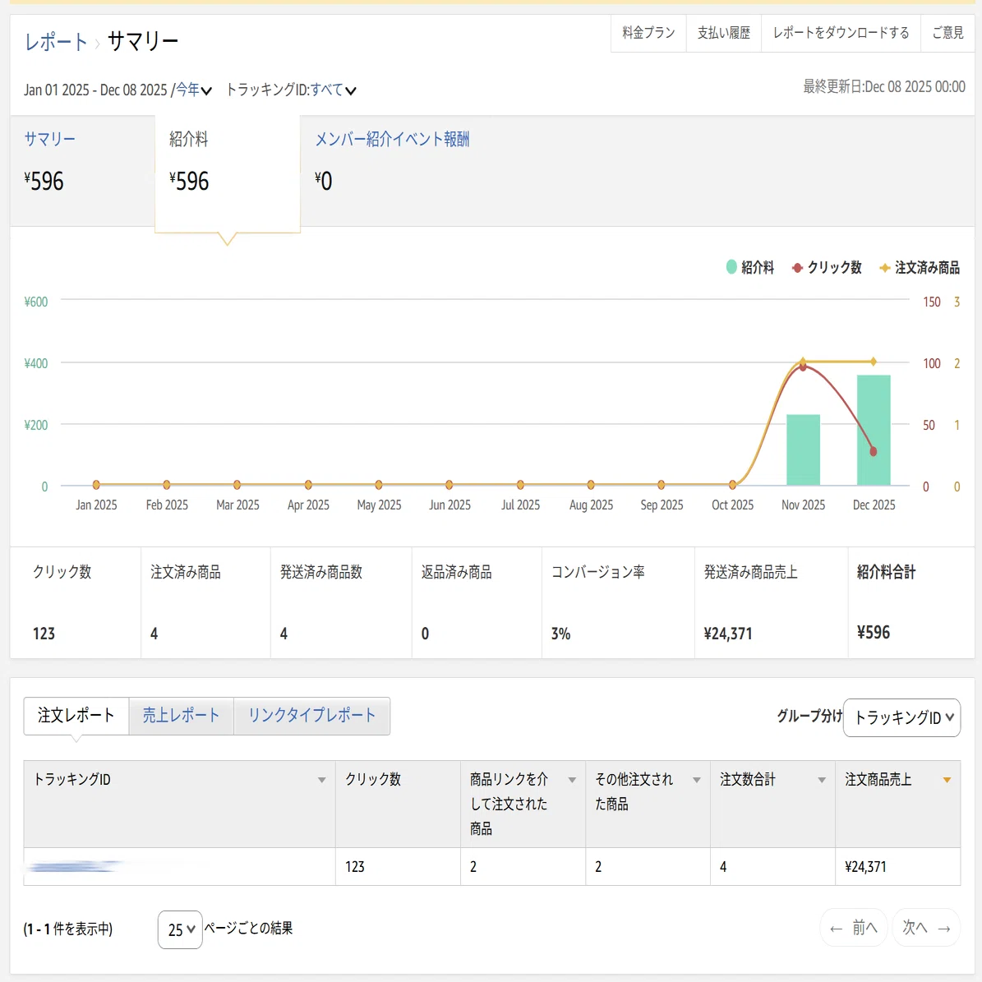Click the Jan 2025 data point

96,485
